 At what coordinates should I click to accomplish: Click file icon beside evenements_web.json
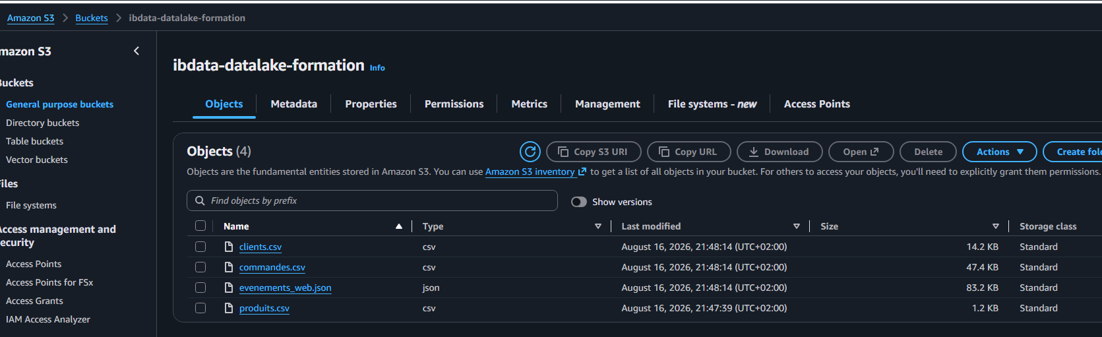[x=229, y=288]
